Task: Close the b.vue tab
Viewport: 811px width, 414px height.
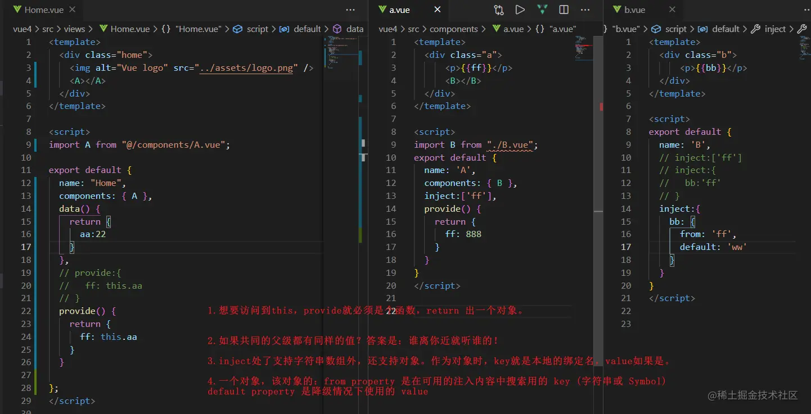Action: tap(672, 10)
